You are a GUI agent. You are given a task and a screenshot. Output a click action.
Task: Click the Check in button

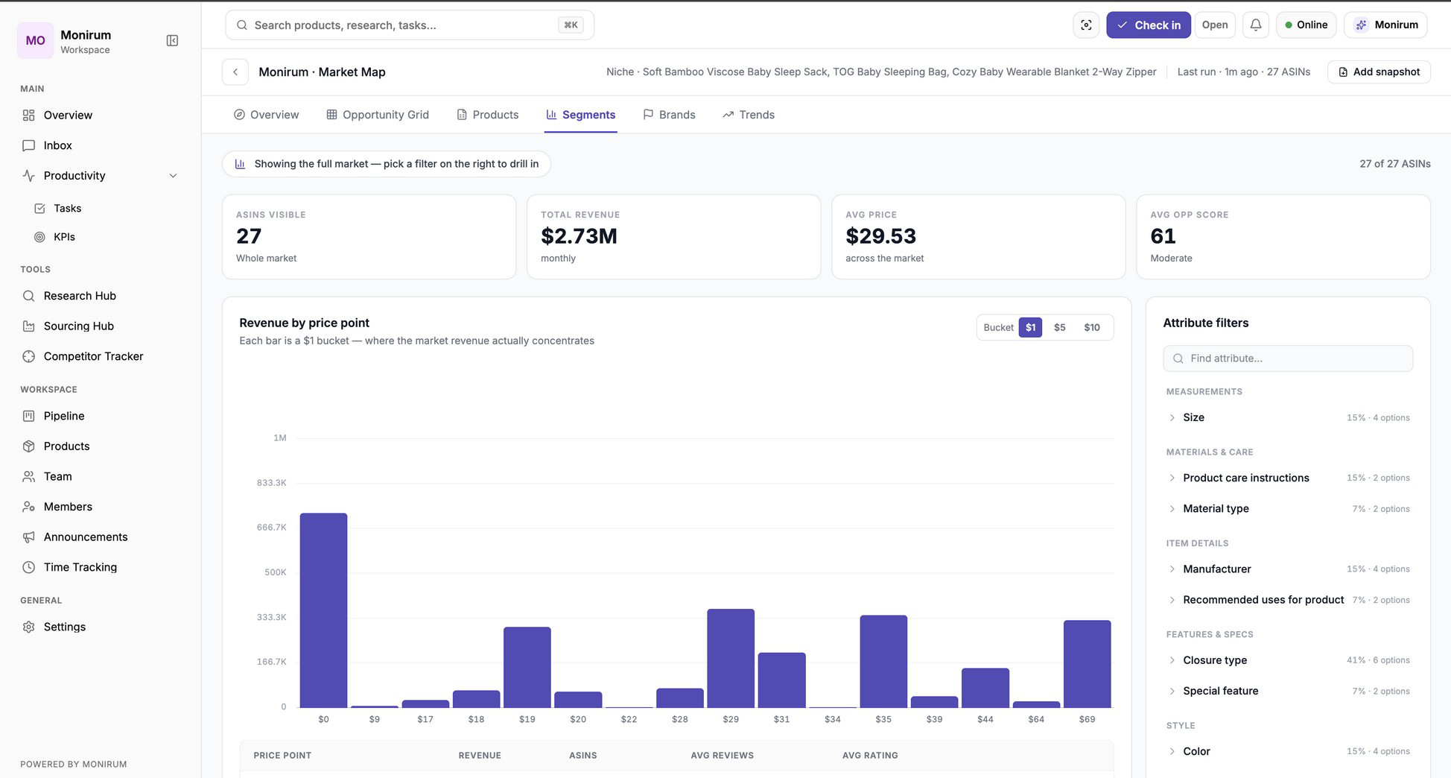(x=1148, y=25)
